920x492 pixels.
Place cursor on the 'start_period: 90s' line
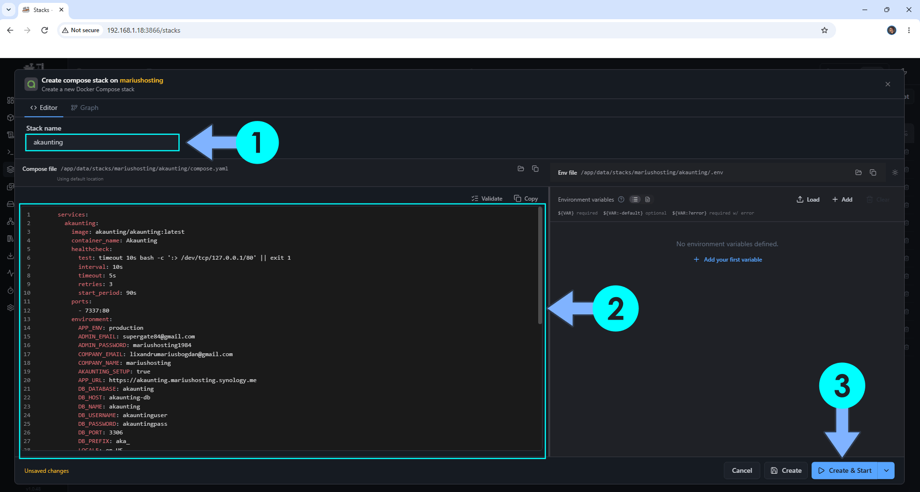coord(107,293)
